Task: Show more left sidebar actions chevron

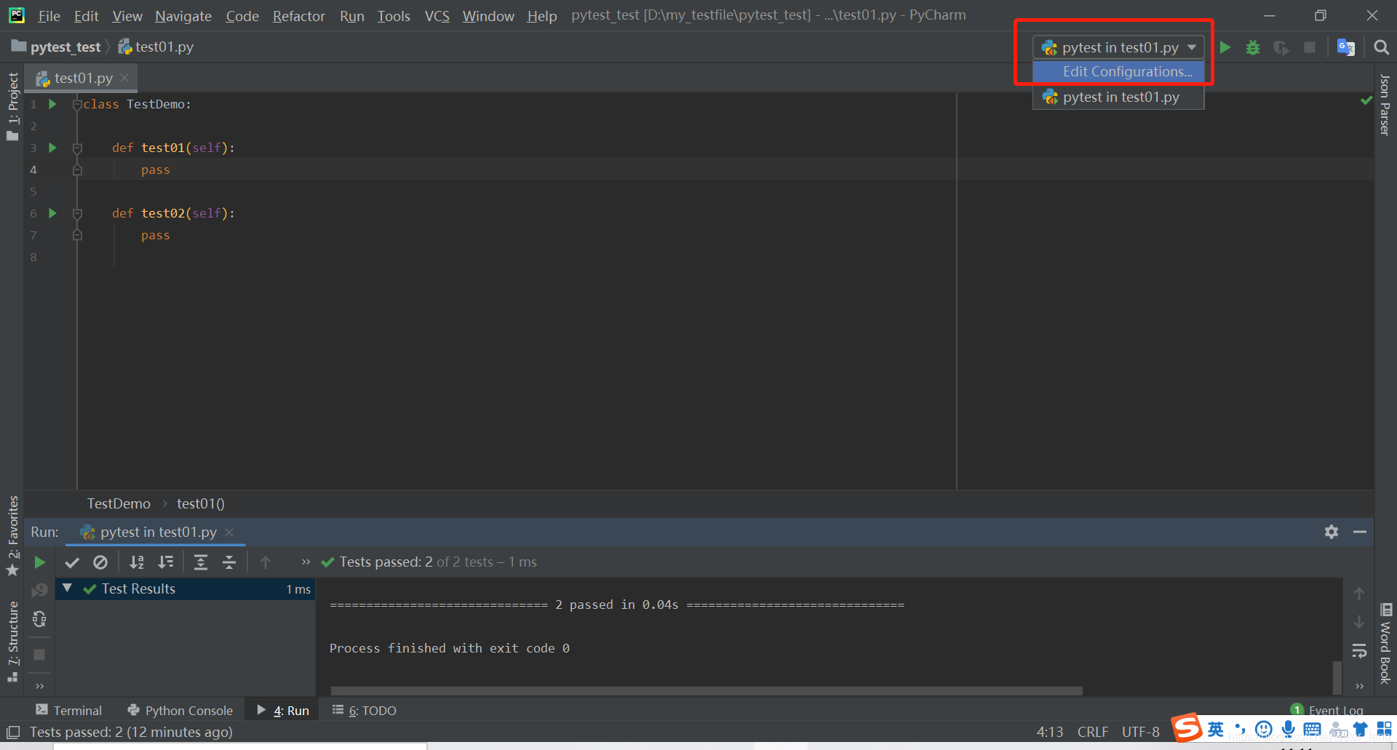Action: click(39, 685)
